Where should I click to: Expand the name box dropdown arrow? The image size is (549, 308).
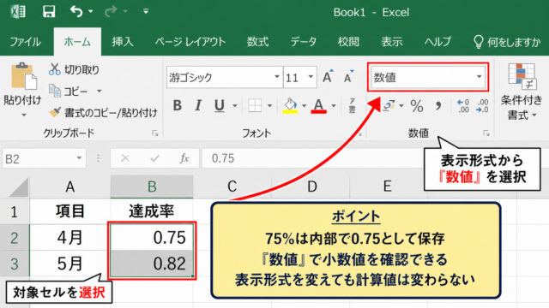point(79,158)
